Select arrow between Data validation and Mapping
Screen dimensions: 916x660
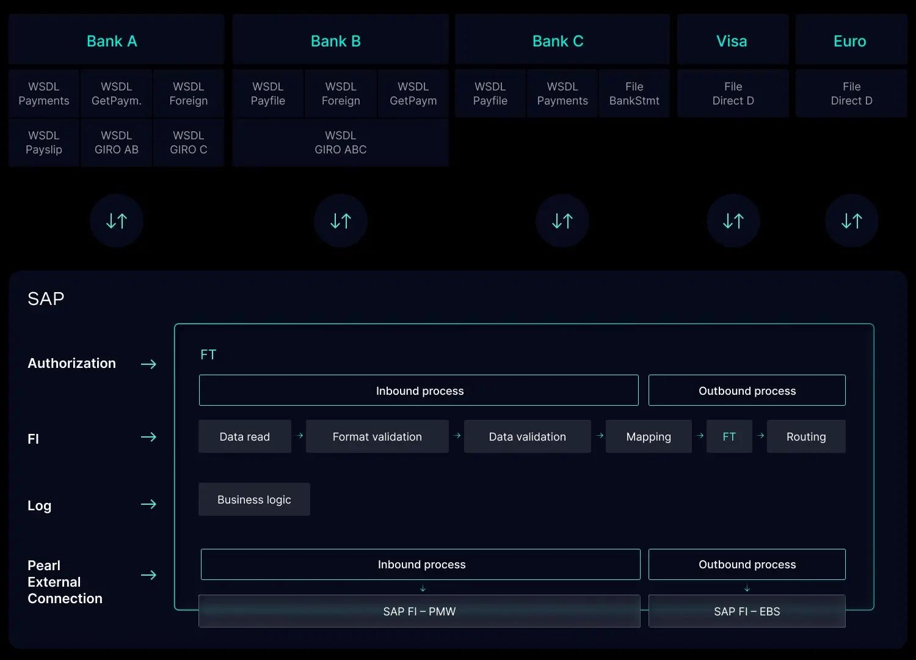coord(600,436)
